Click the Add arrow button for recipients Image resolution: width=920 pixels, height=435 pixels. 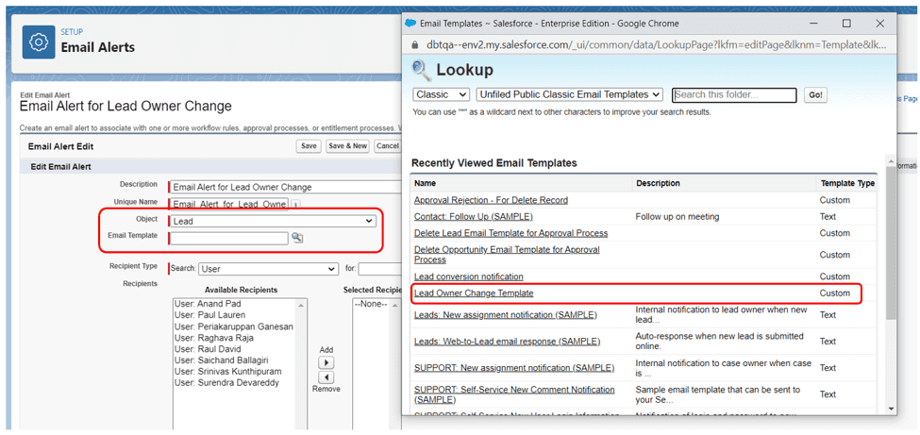[x=326, y=362]
